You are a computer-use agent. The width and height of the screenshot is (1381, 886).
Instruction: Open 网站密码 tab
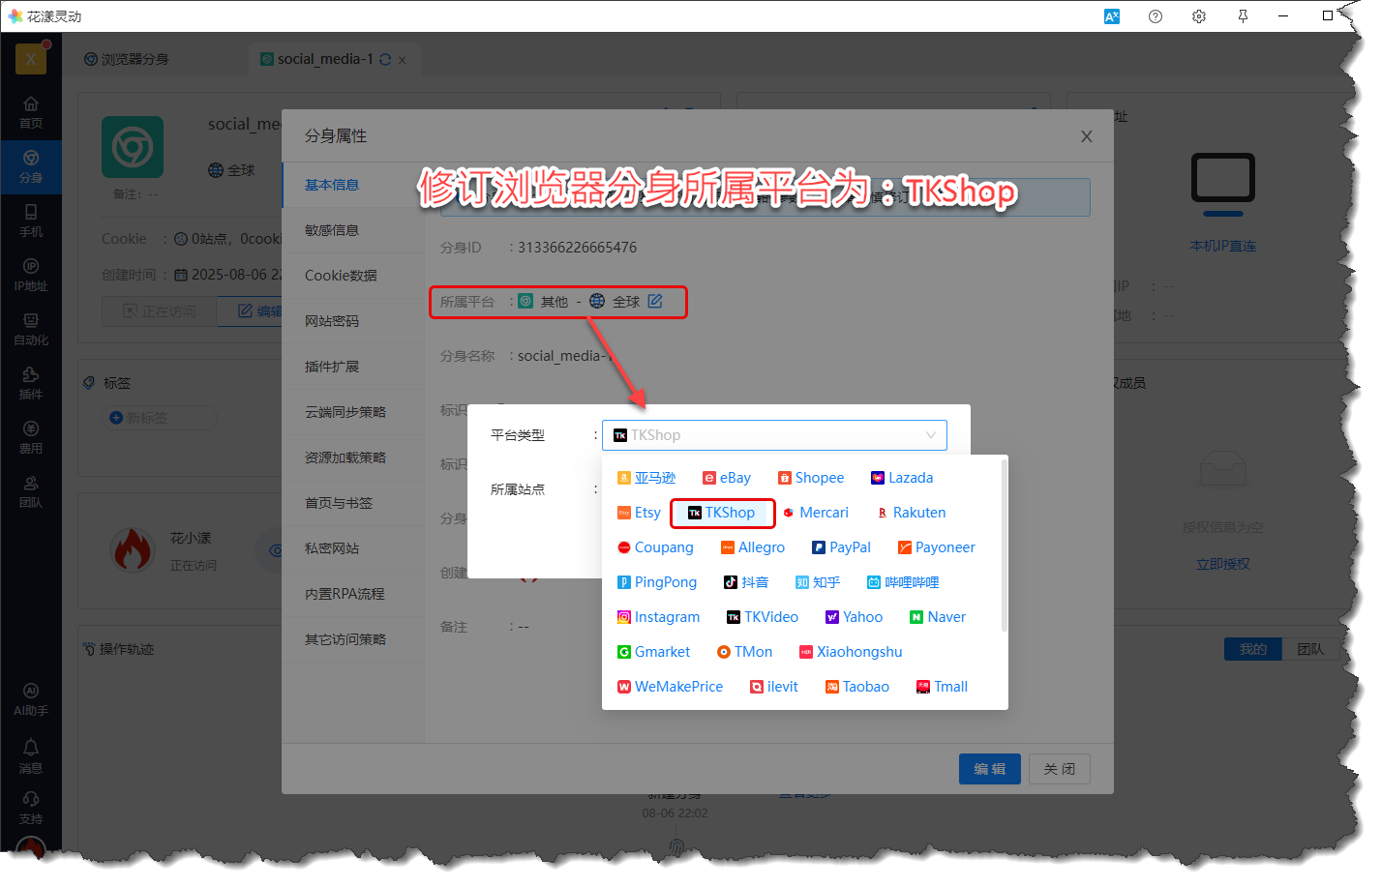(332, 321)
